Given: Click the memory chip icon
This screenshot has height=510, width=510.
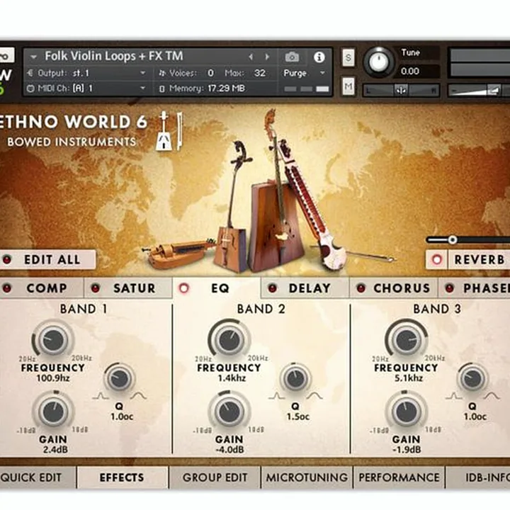Looking at the screenshot, I should (x=162, y=89).
